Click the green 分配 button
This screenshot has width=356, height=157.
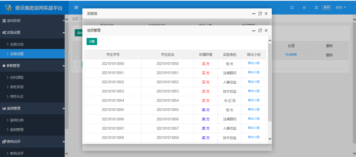point(92,42)
